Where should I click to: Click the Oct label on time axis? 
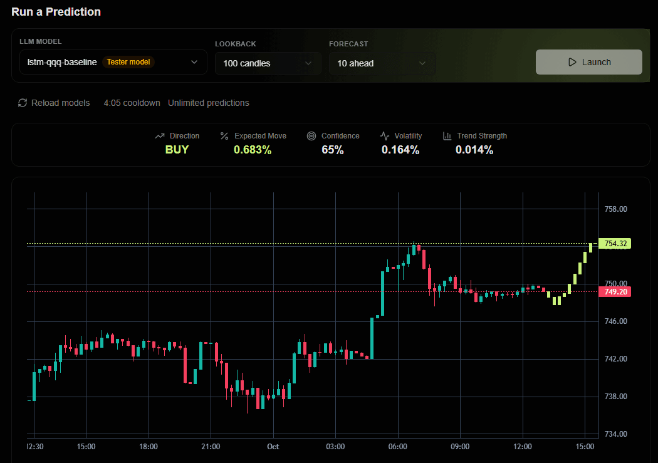(x=273, y=447)
